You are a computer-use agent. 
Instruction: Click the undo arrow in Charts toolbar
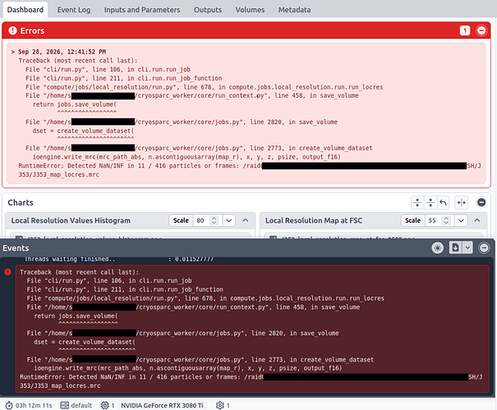click(x=444, y=202)
